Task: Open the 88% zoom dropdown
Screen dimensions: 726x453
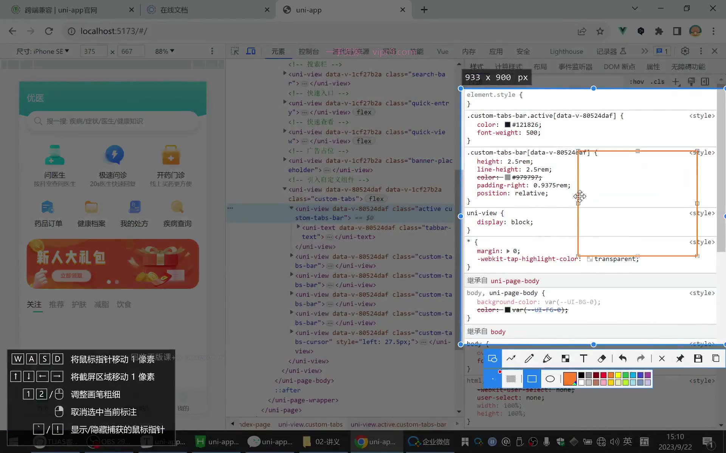Action: pos(164,51)
